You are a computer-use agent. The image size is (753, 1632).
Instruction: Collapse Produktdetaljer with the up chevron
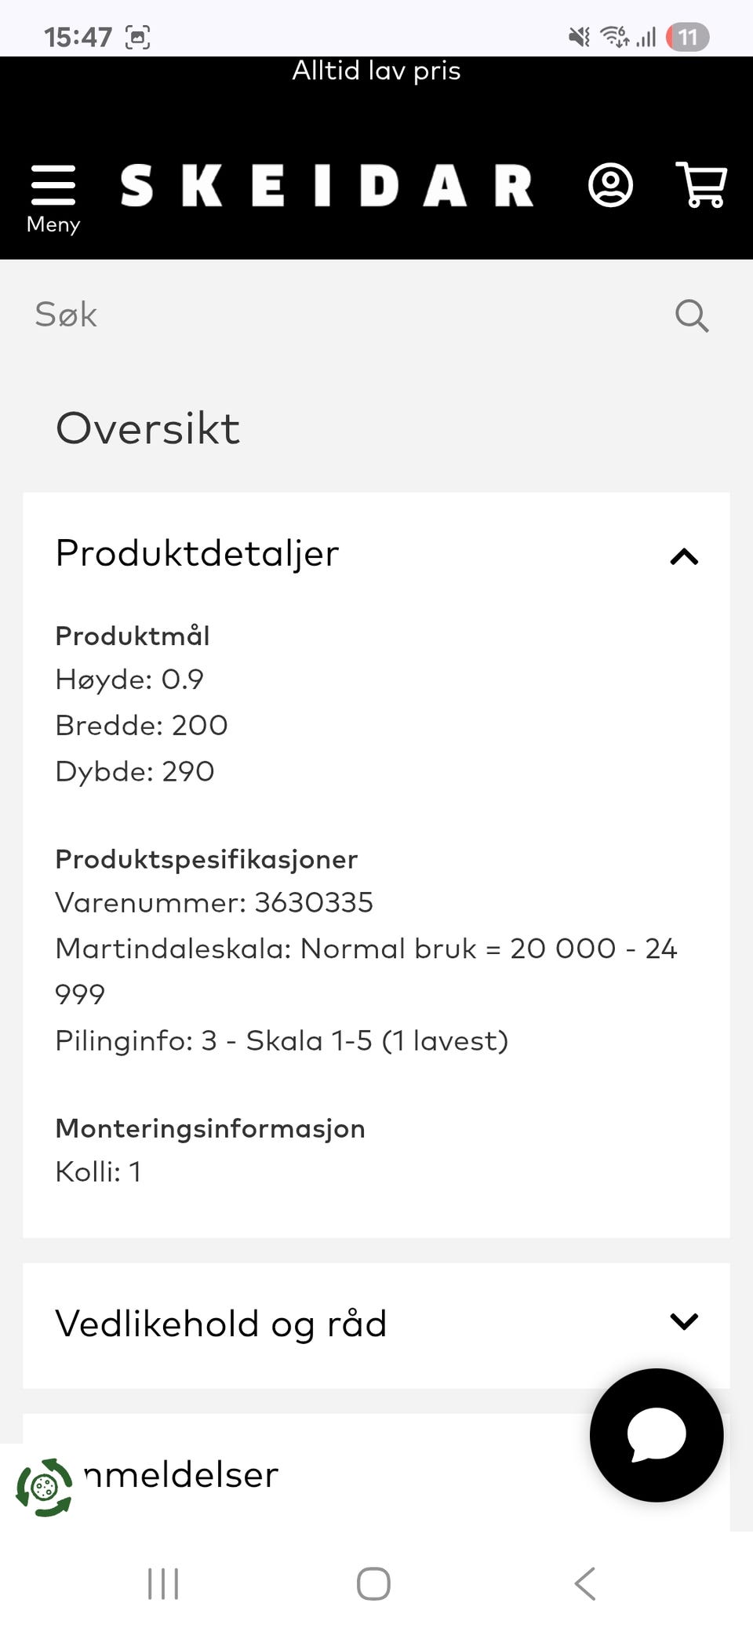[x=684, y=556]
